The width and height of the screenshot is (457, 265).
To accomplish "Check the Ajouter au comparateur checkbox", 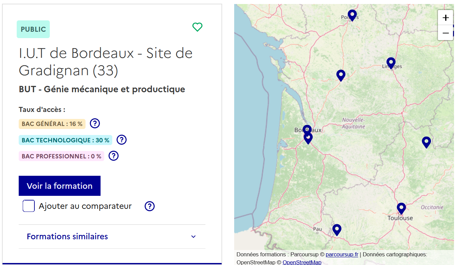I will [x=29, y=206].
